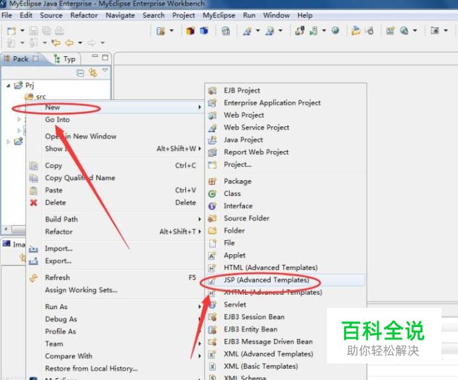Screen dimensions: 458x380
Task: Open the Window menu
Action: (276, 15)
